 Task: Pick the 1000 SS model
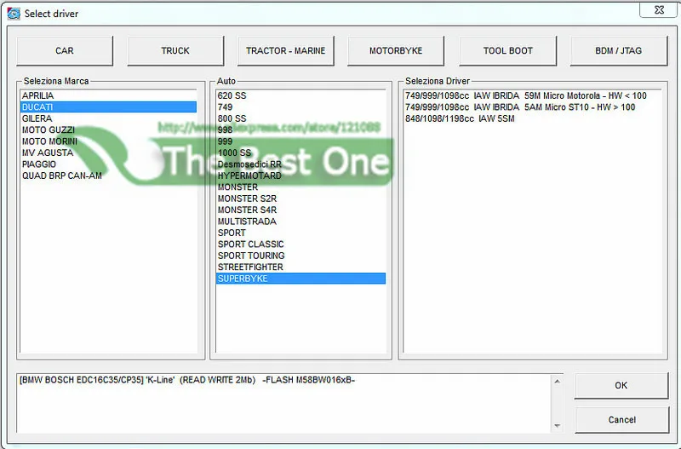pos(300,153)
